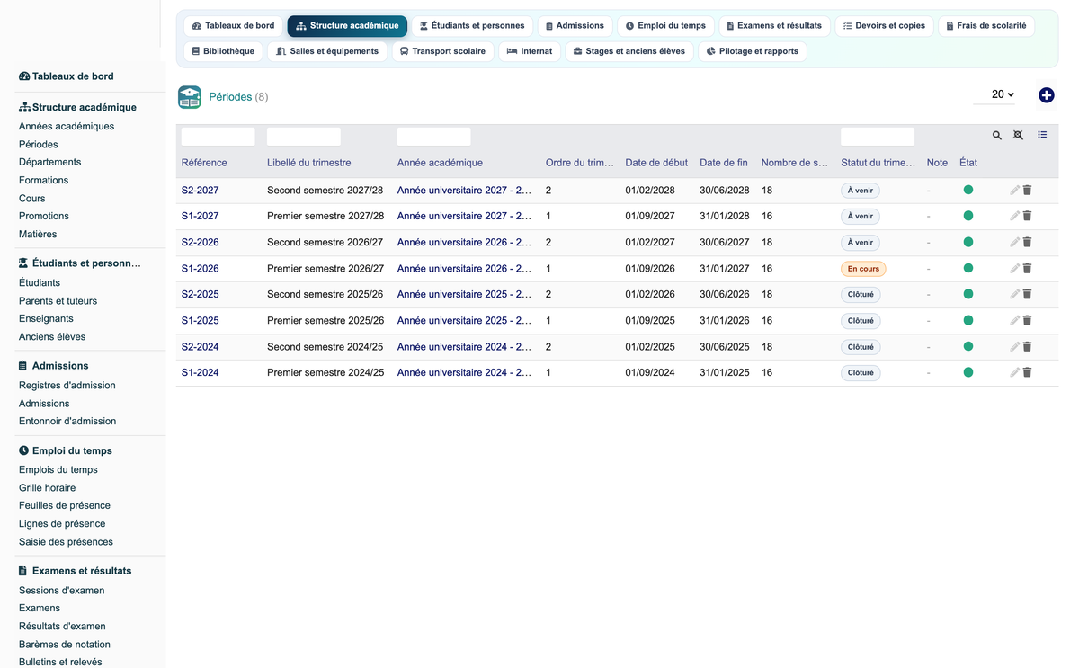Click the search magnifier icon in table header
Image resolution: width=1079 pixels, height=668 pixels.
point(997,136)
